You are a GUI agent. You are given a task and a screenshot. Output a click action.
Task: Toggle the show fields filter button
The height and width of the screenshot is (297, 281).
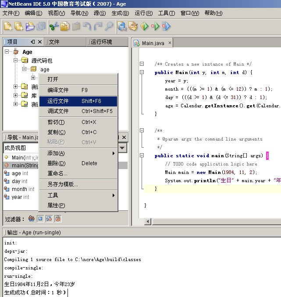click(x=40, y=219)
